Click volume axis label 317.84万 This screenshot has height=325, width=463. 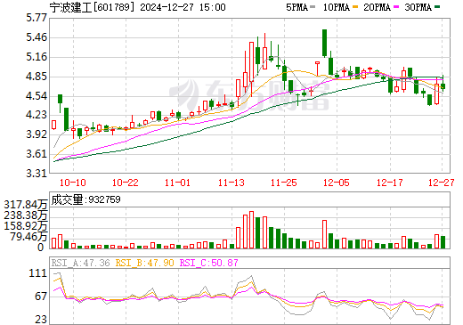25,205
